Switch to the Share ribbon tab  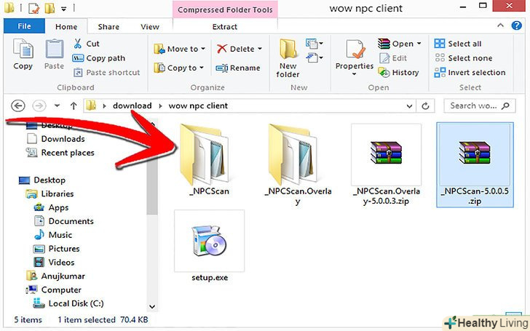(108, 26)
